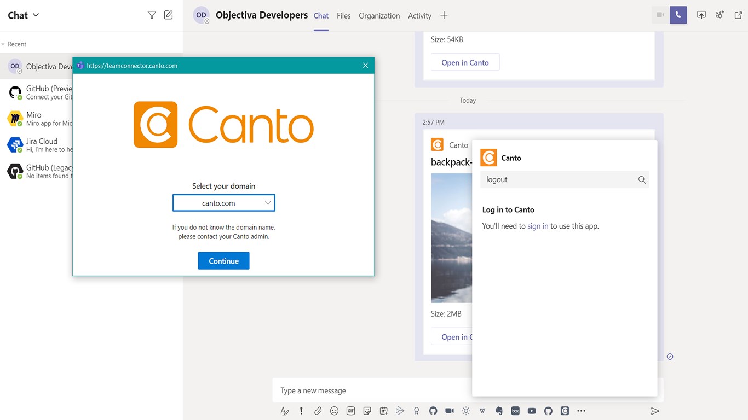Attach a file with the paperclip
This screenshot has height=420, width=748.
click(x=318, y=411)
